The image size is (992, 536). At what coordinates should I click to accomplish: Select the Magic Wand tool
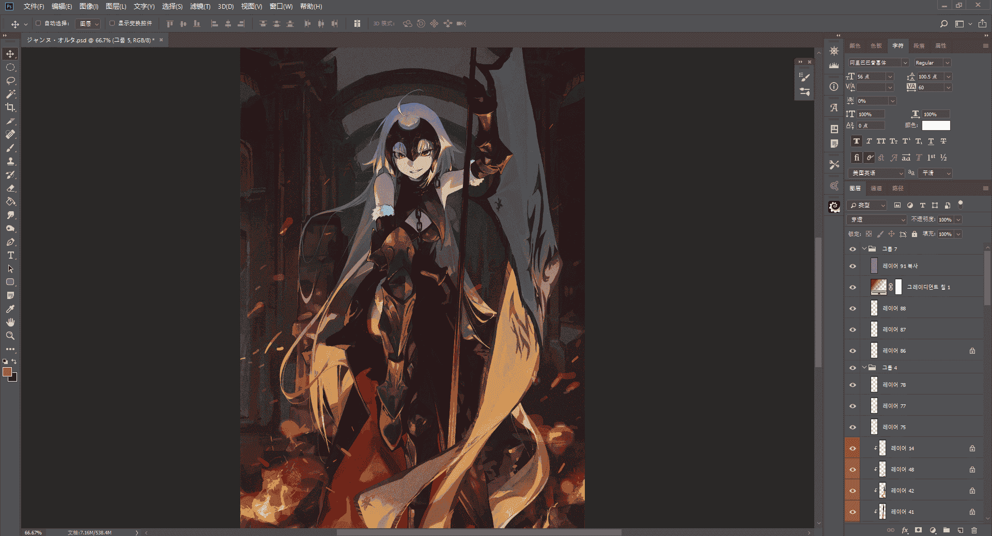point(10,94)
